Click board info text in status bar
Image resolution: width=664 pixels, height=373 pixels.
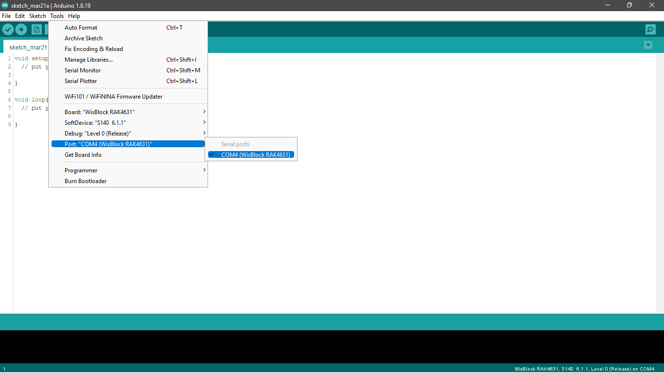tap(584, 369)
